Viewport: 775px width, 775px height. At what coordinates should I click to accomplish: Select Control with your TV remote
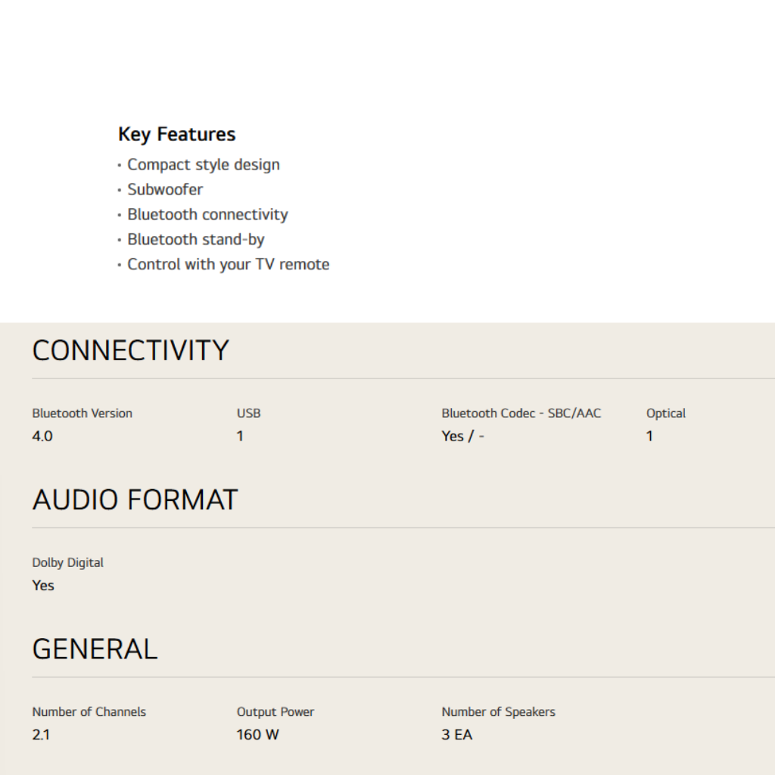tap(228, 265)
